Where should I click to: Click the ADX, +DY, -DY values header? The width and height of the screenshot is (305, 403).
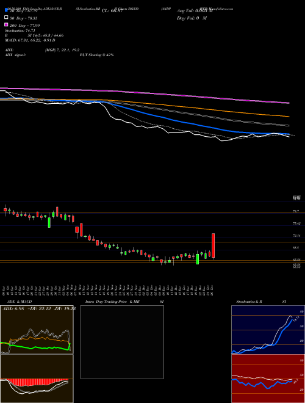coord(38,309)
